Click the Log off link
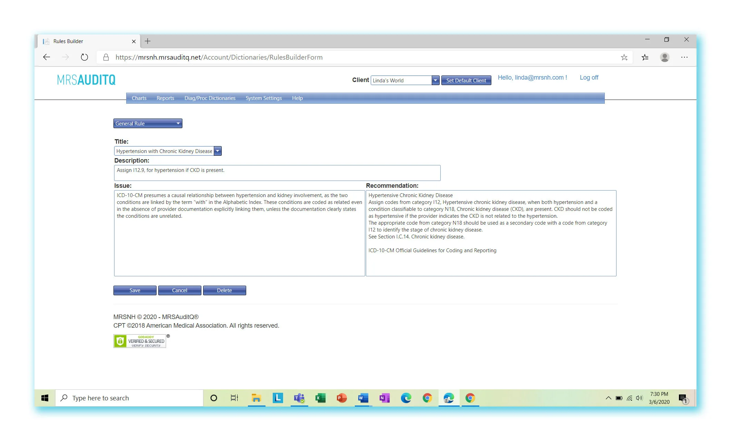731x441 pixels. click(x=589, y=78)
